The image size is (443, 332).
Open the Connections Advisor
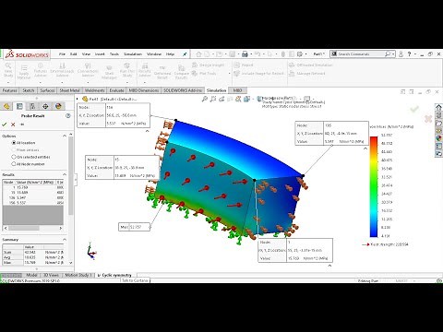click(88, 70)
